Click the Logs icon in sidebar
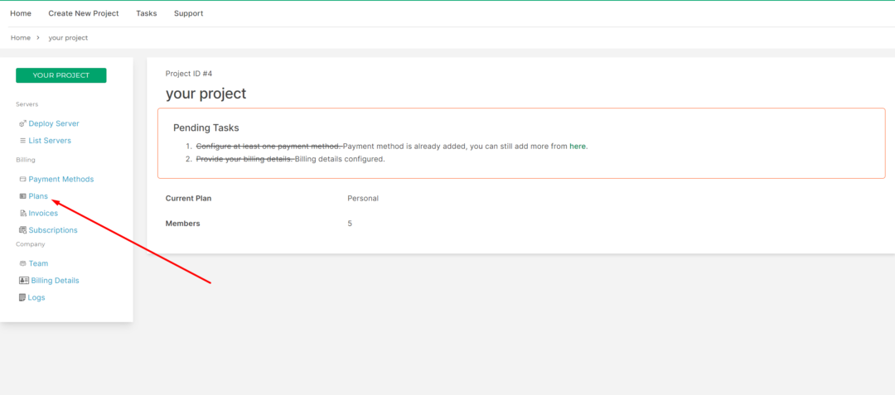Image resolution: width=895 pixels, height=395 pixels. click(x=22, y=297)
